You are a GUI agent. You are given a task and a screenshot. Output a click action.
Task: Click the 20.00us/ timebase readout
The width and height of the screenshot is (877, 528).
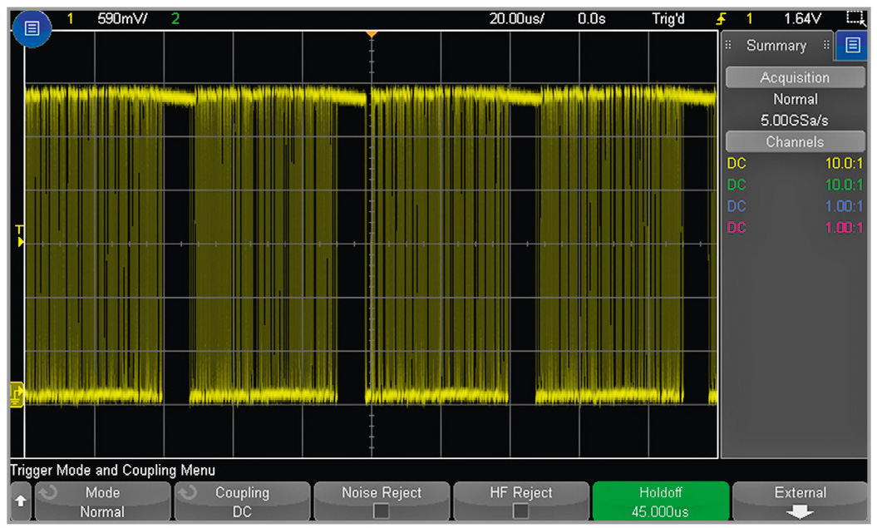point(516,18)
